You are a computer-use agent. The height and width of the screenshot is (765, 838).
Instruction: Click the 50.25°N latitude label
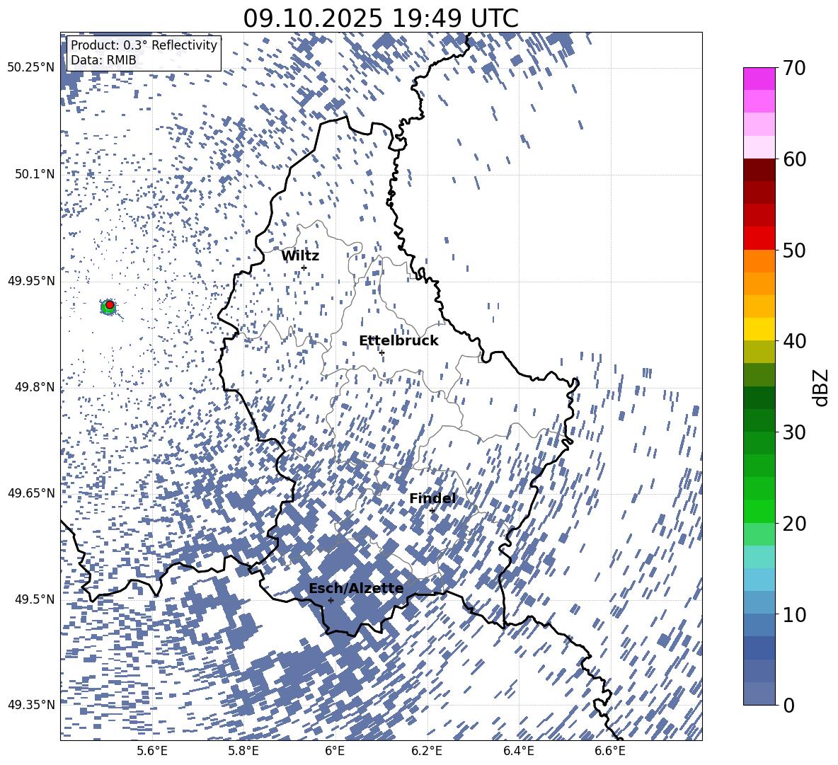31,68
